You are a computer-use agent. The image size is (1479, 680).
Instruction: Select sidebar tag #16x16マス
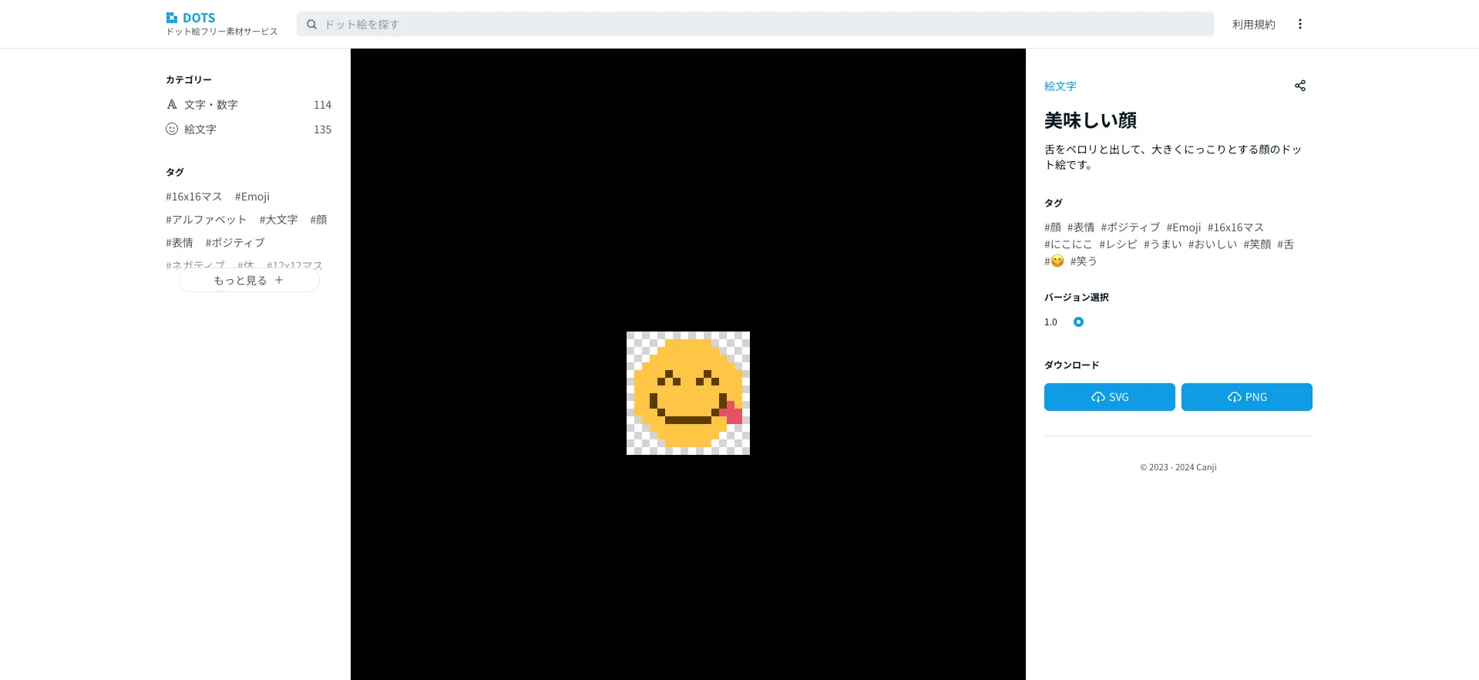pyautogui.click(x=193, y=197)
